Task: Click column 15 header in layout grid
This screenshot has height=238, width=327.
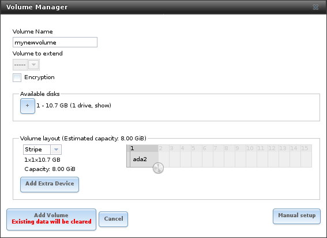Action: (x=306, y=148)
